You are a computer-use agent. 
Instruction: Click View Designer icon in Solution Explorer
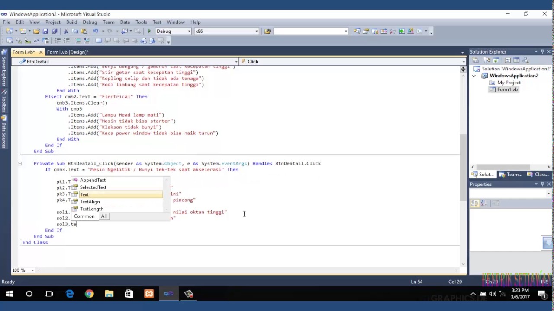click(516, 60)
